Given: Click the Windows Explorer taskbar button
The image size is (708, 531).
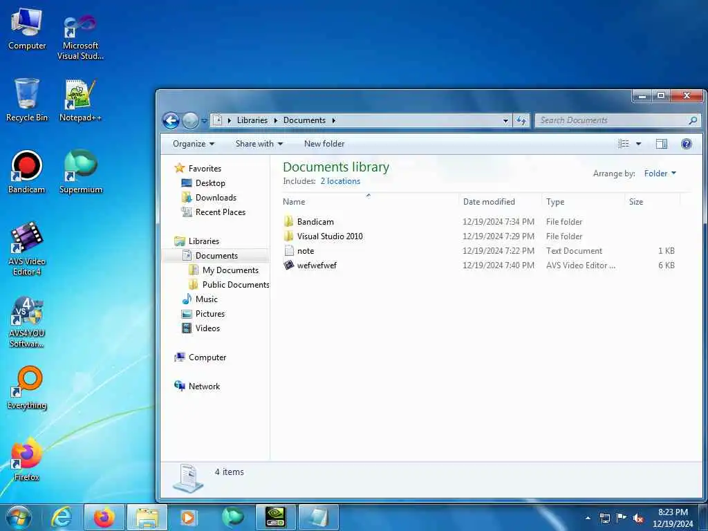Looking at the screenshot, I should click(x=147, y=517).
